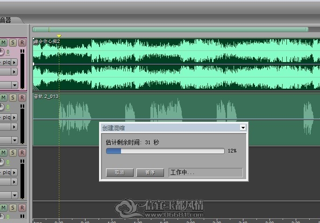Screen dimensions: 320x223
Task: Click the volume knob on track 1
Action: (x=1, y=52)
